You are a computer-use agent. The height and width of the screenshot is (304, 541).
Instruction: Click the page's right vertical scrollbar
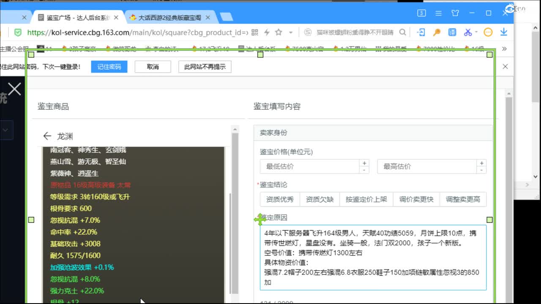click(508, 198)
